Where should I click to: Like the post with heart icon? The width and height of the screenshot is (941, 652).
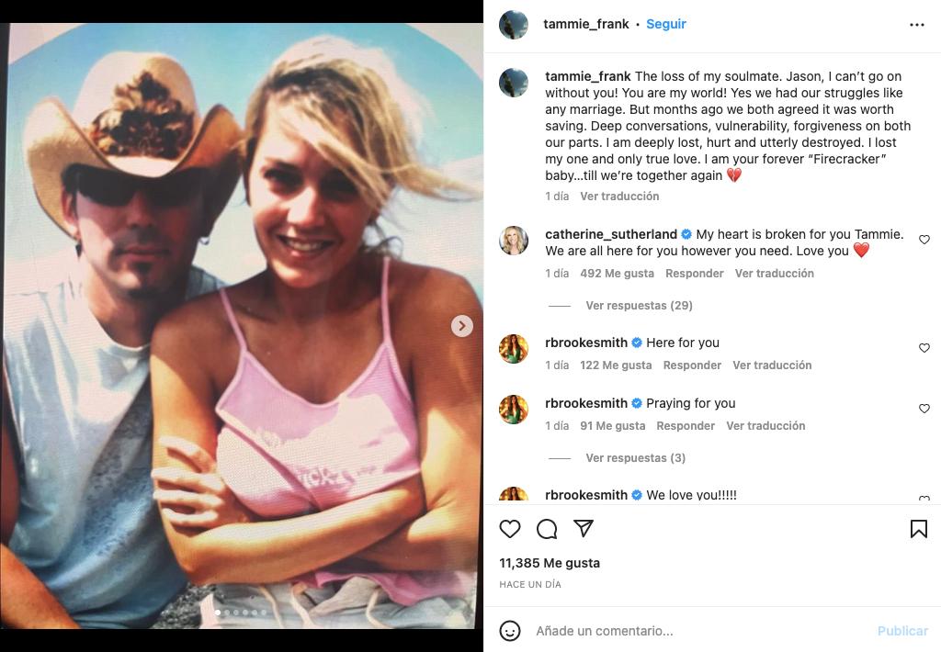[x=510, y=529]
